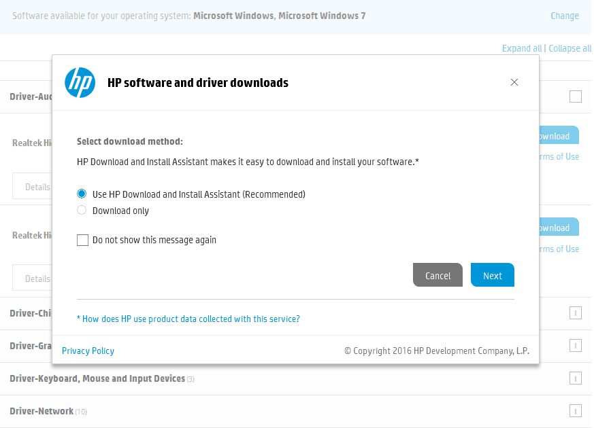This screenshot has height=428, width=594.
Task: Collapse the Driver-Audio section toggle
Action: (x=576, y=96)
